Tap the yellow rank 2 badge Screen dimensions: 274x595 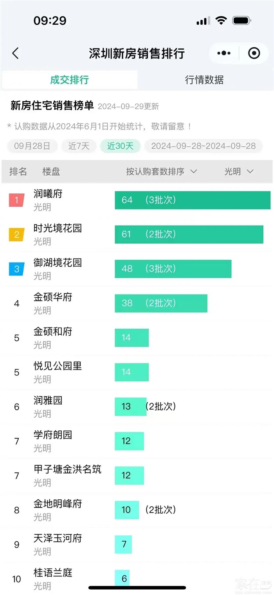point(16,235)
